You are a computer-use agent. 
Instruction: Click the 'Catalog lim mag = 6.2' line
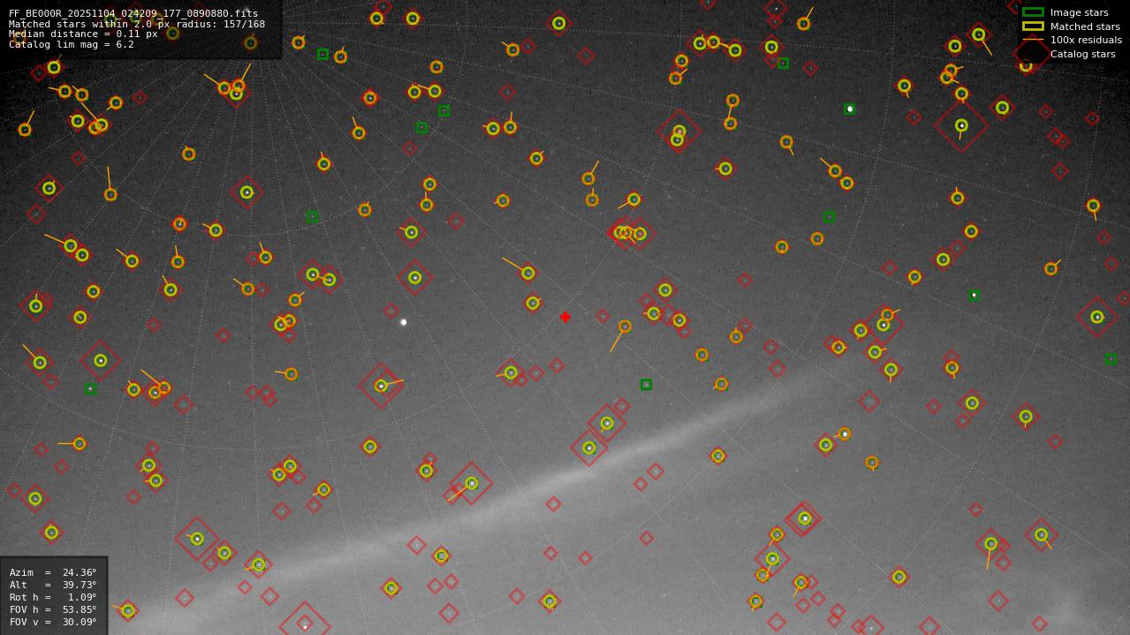pyautogui.click(x=72, y=44)
